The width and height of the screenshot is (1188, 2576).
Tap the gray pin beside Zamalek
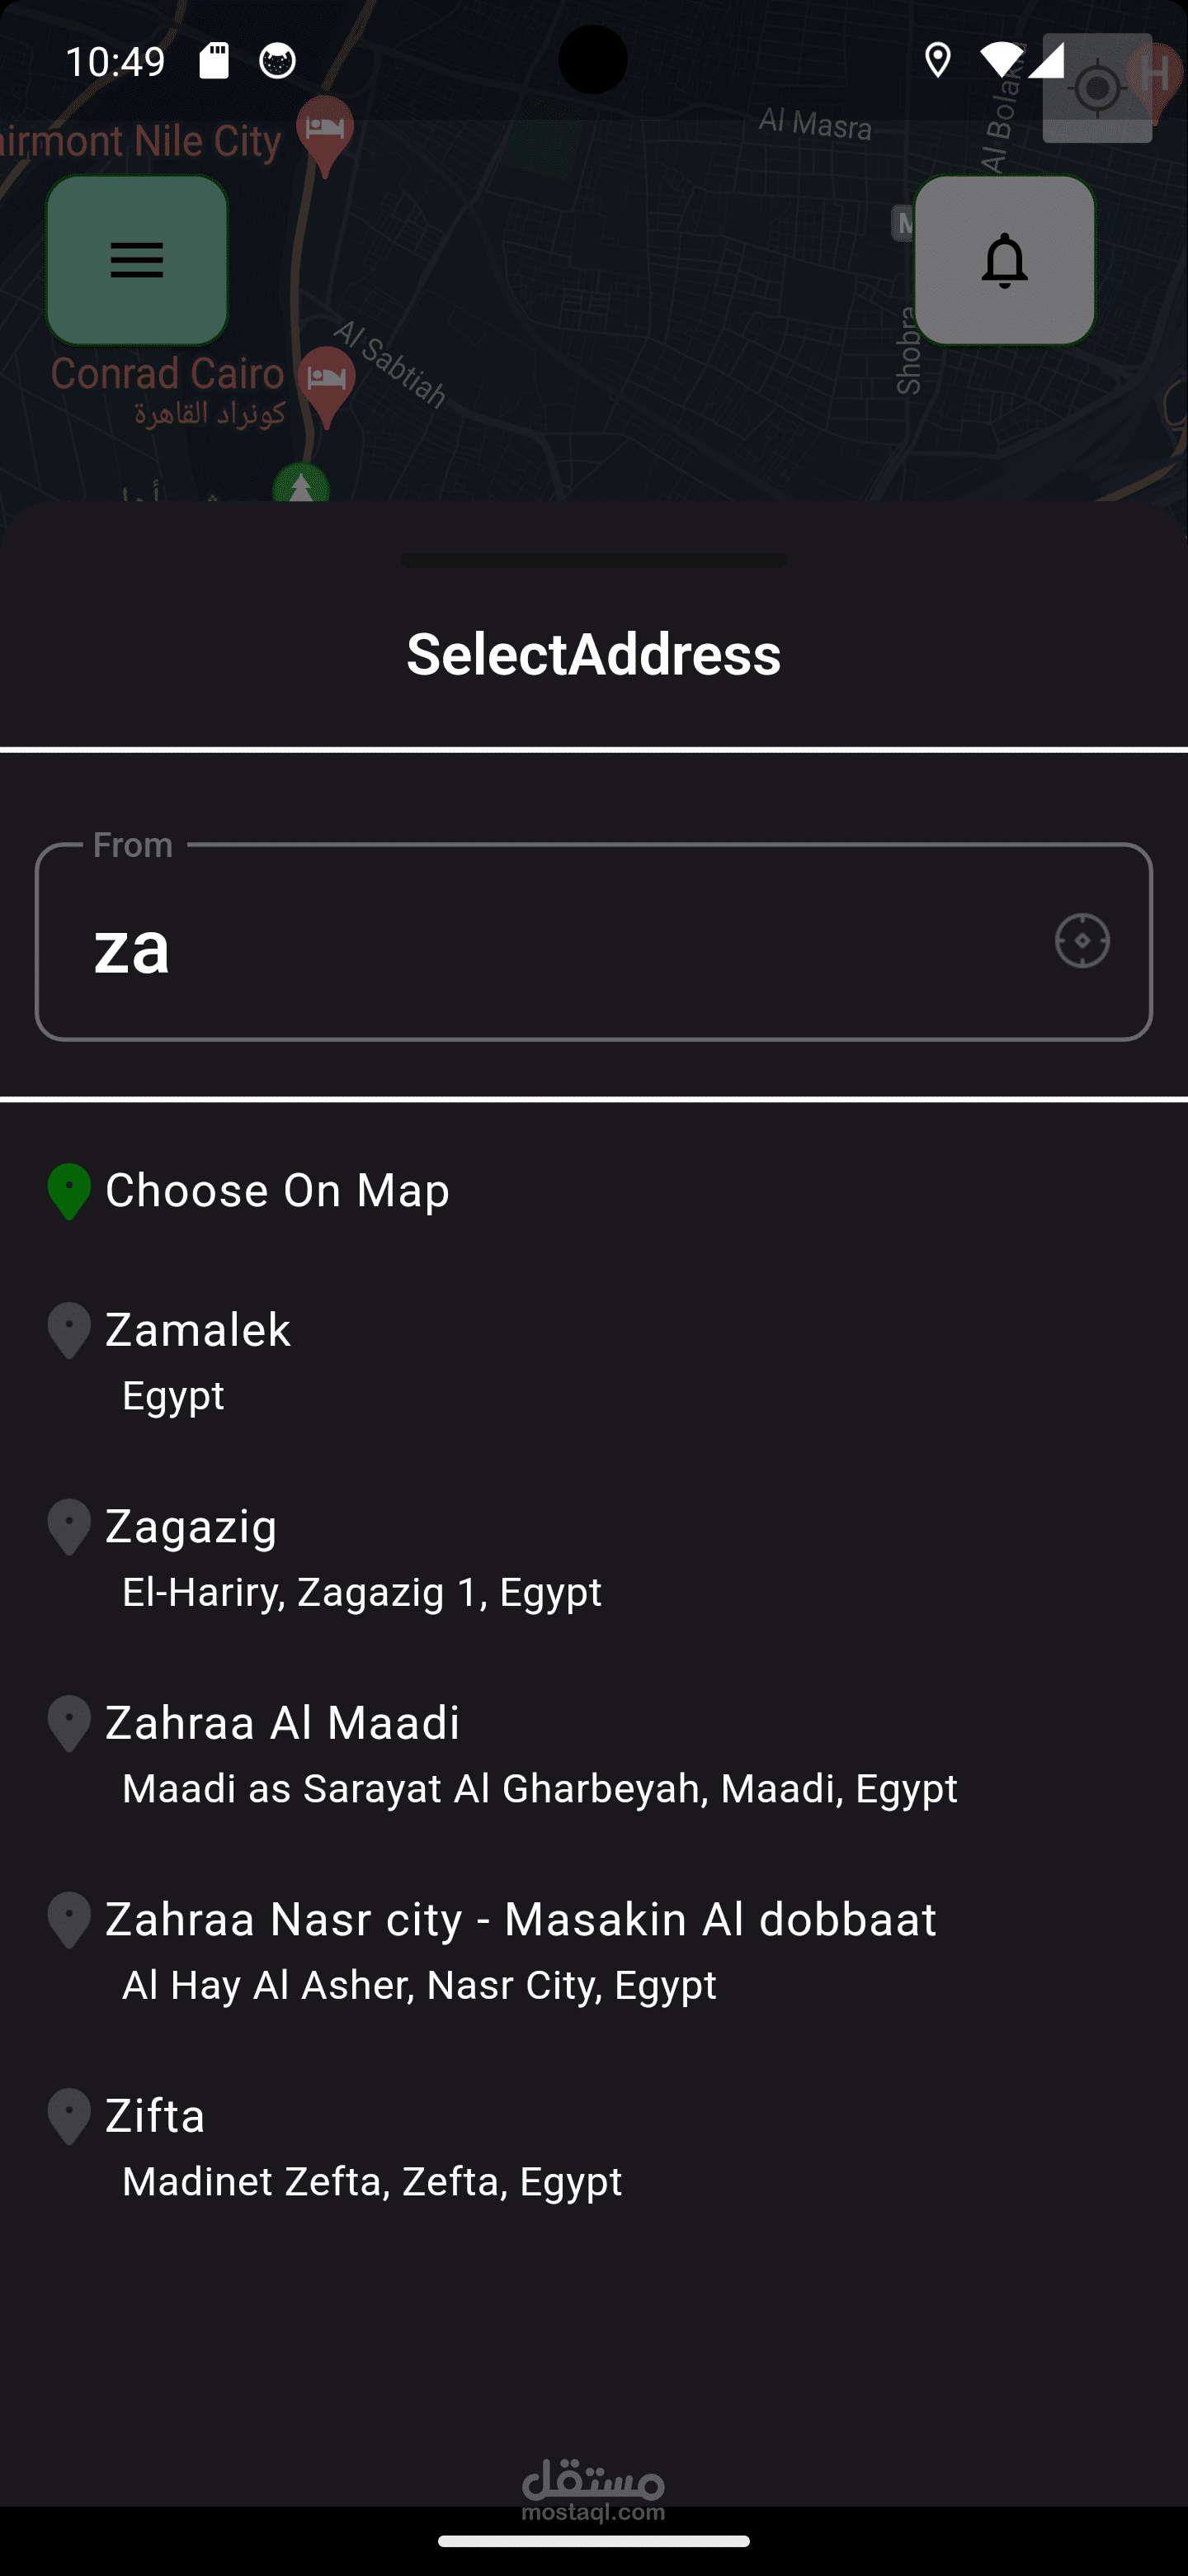[x=69, y=1330]
